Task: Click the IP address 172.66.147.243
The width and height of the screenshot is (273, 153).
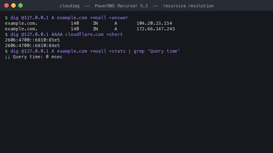Action: [x=156, y=29]
